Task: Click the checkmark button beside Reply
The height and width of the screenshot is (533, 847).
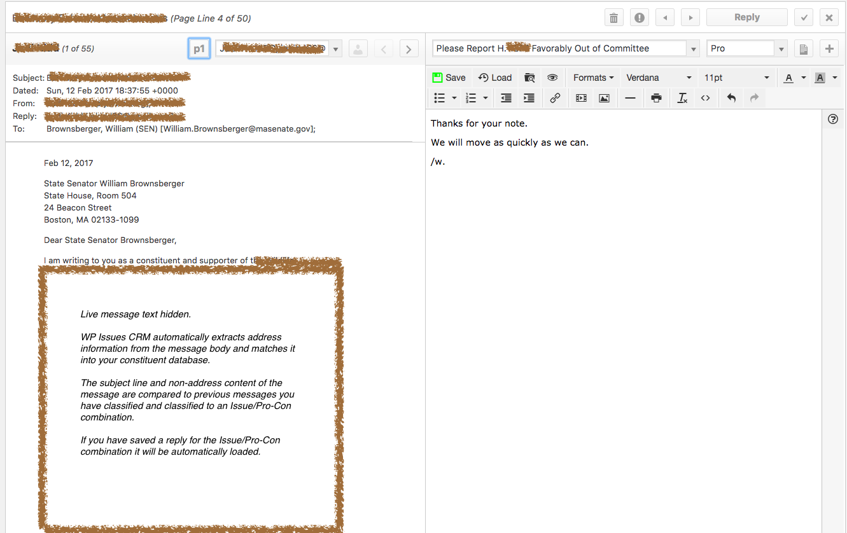Action: coord(804,18)
